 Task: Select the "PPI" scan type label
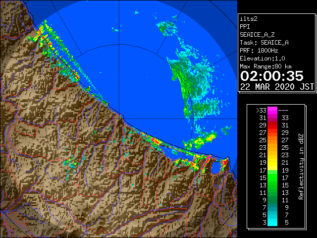[245, 27]
